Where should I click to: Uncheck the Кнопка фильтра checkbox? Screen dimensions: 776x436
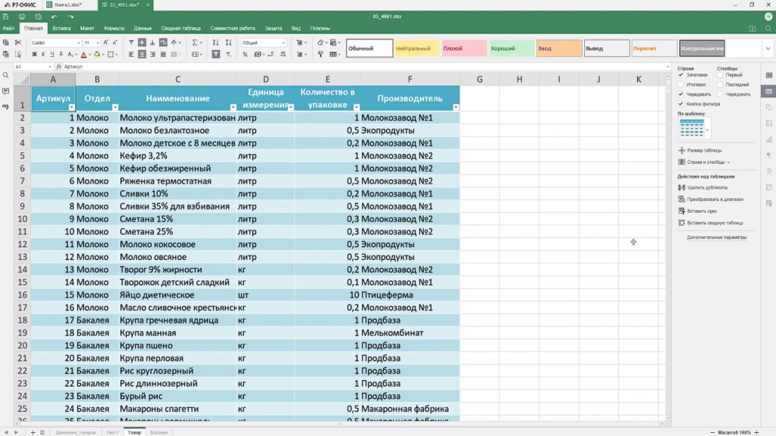[x=681, y=104]
